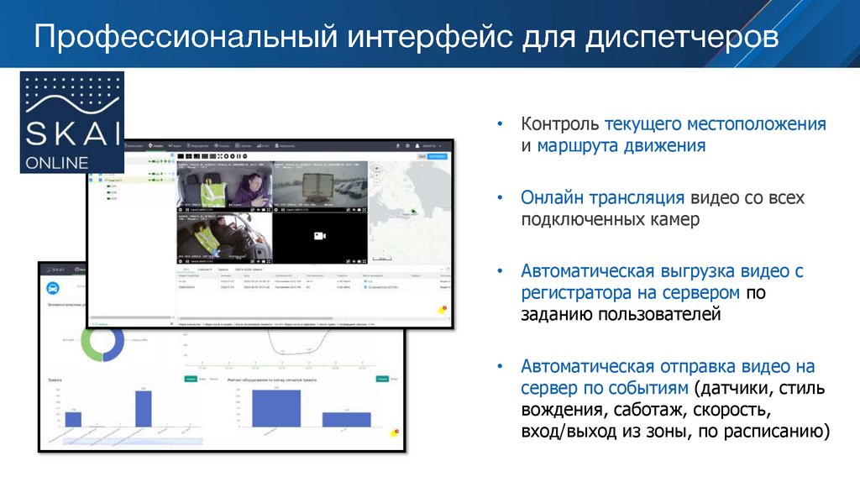
Task: Zoom out on the map
Action: [x=376, y=182]
